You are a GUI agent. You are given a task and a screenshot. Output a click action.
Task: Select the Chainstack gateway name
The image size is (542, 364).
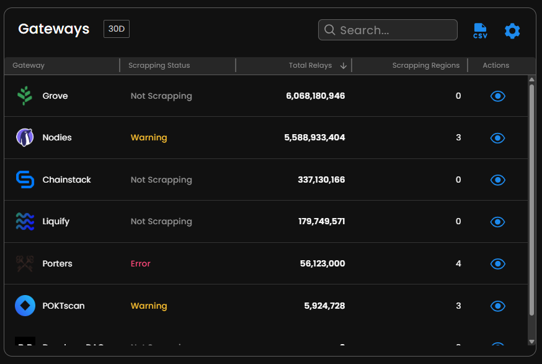pyautogui.click(x=66, y=180)
